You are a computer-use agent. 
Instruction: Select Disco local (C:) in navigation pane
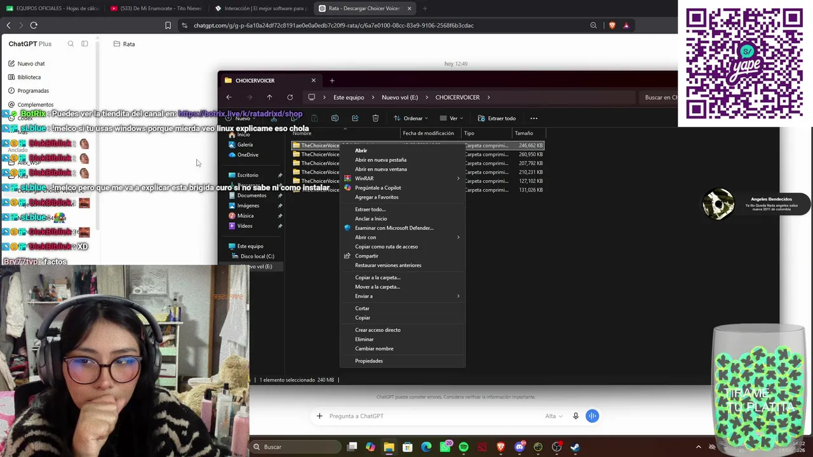253,256
